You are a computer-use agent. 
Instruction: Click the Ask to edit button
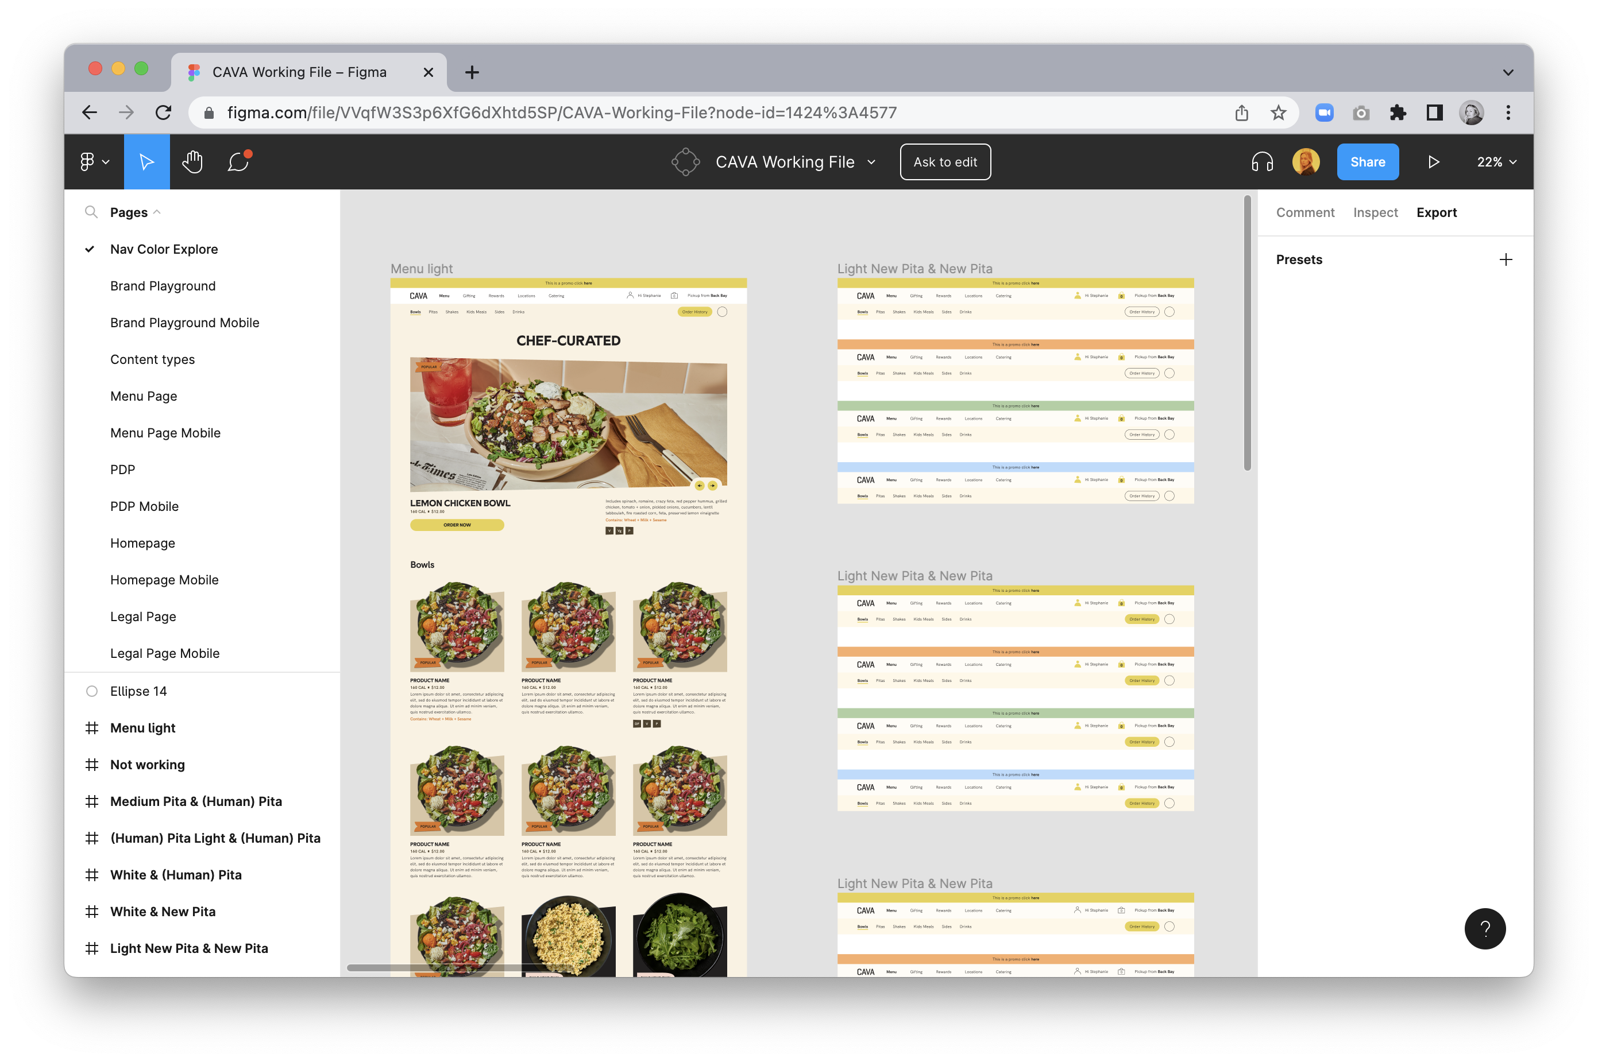click(x=945, y=162)
